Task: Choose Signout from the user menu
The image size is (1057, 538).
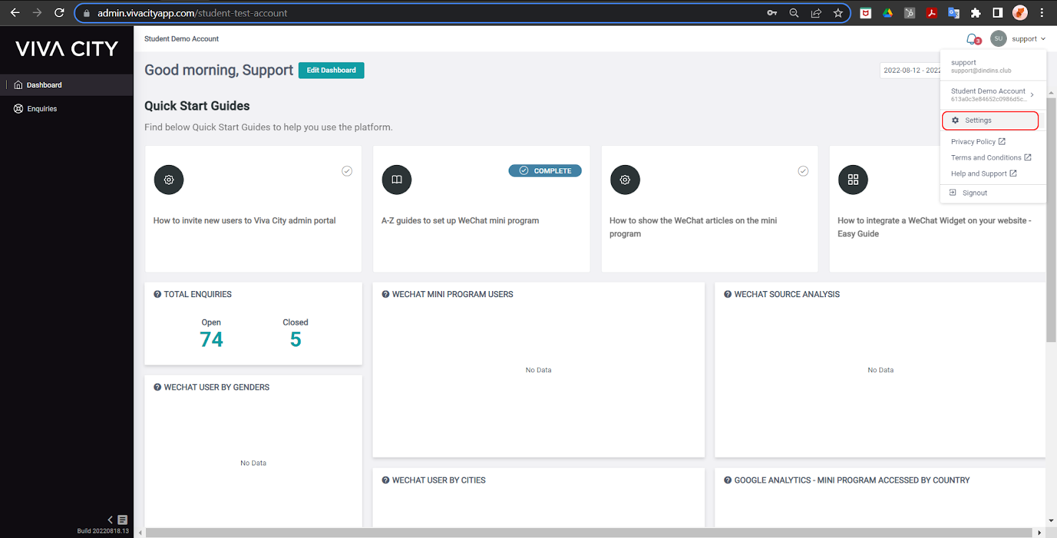Action: pos(968,193)
